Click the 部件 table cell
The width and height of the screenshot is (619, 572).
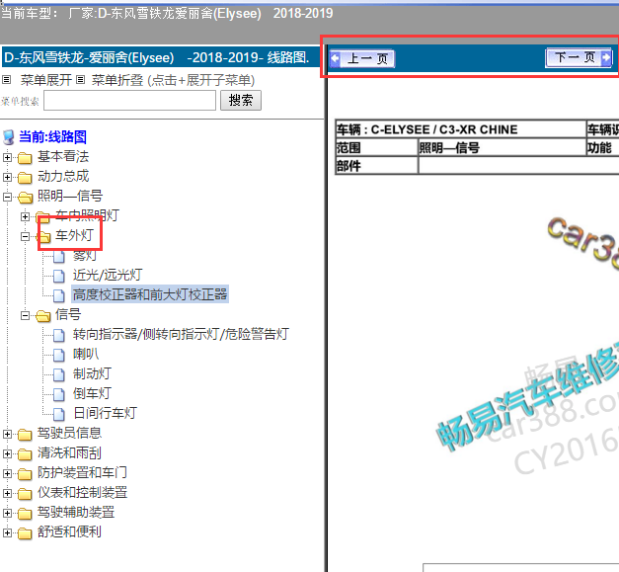376,166
